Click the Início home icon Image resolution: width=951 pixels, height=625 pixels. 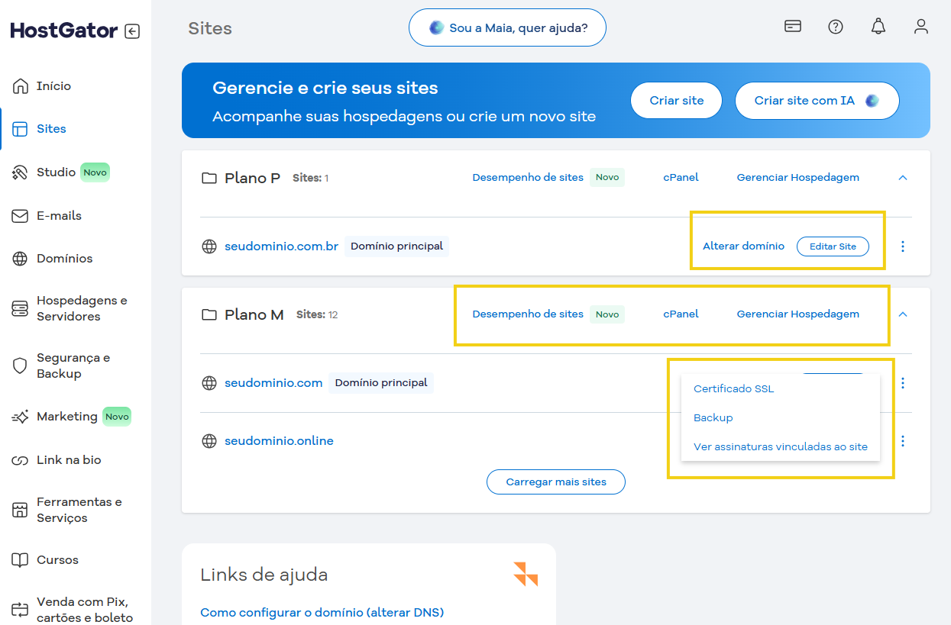21,85
